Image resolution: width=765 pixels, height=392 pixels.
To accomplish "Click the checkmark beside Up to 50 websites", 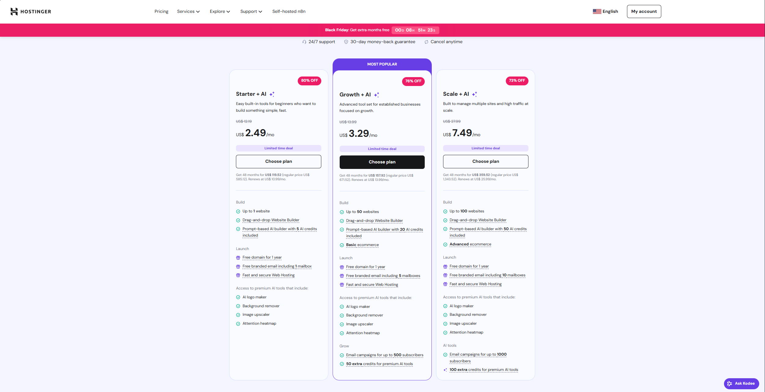I will (x=341, y=212).
